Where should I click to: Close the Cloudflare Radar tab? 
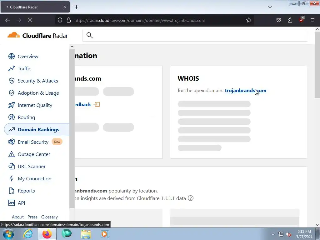click(64, 7)
